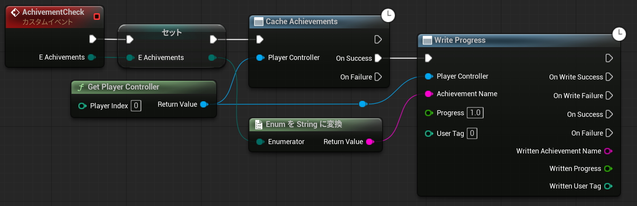Click the blue reroute node on the wire

coord(363,104)
